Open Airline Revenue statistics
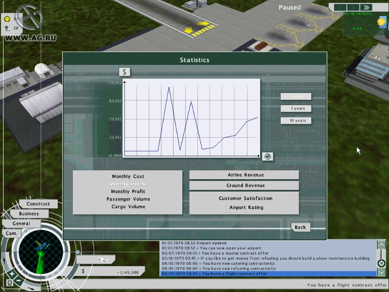 point(244,175)
